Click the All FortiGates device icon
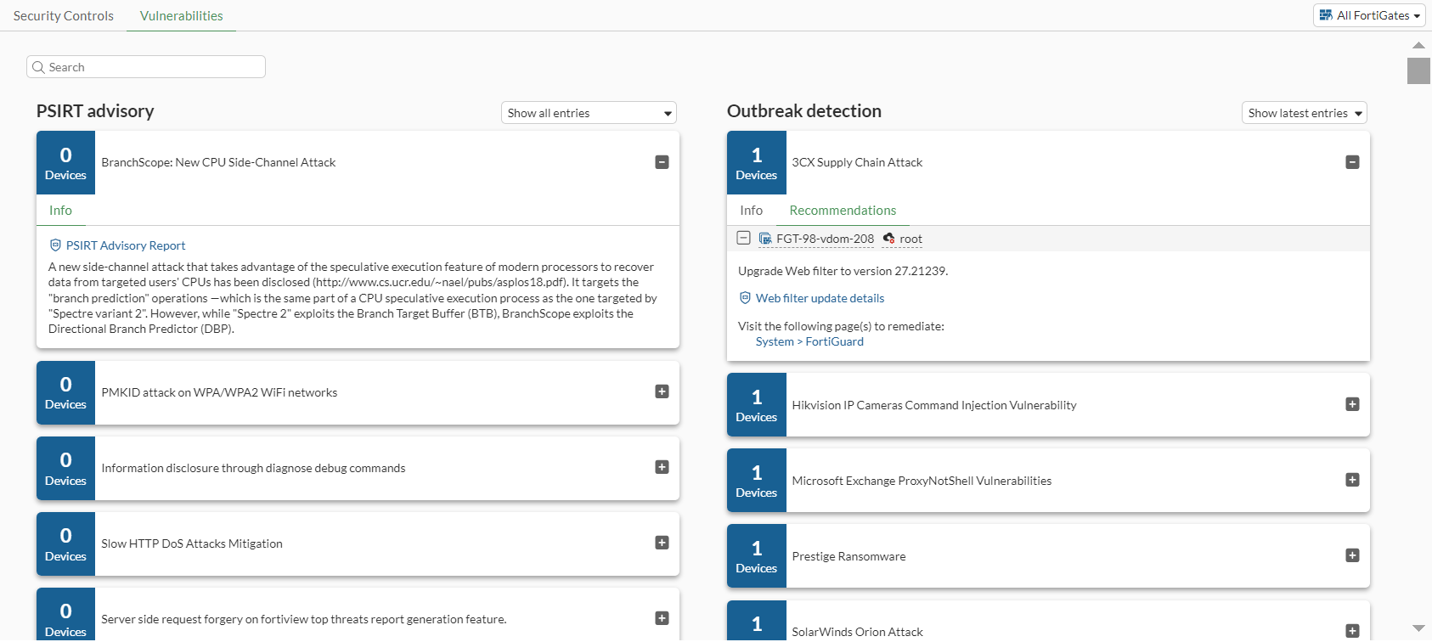This screenshot has height=642, width=1432. coord(1326,15)
